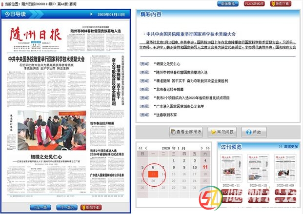Select date 6 in the January calendar

154,167
